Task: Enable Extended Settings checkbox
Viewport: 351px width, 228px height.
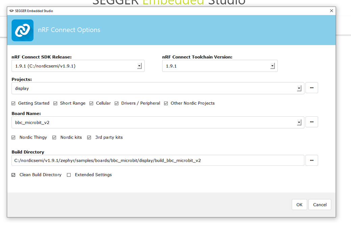Action: (69, 175)
